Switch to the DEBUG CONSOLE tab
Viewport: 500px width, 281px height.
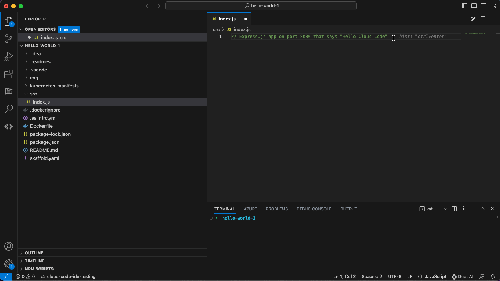[314, 209]
